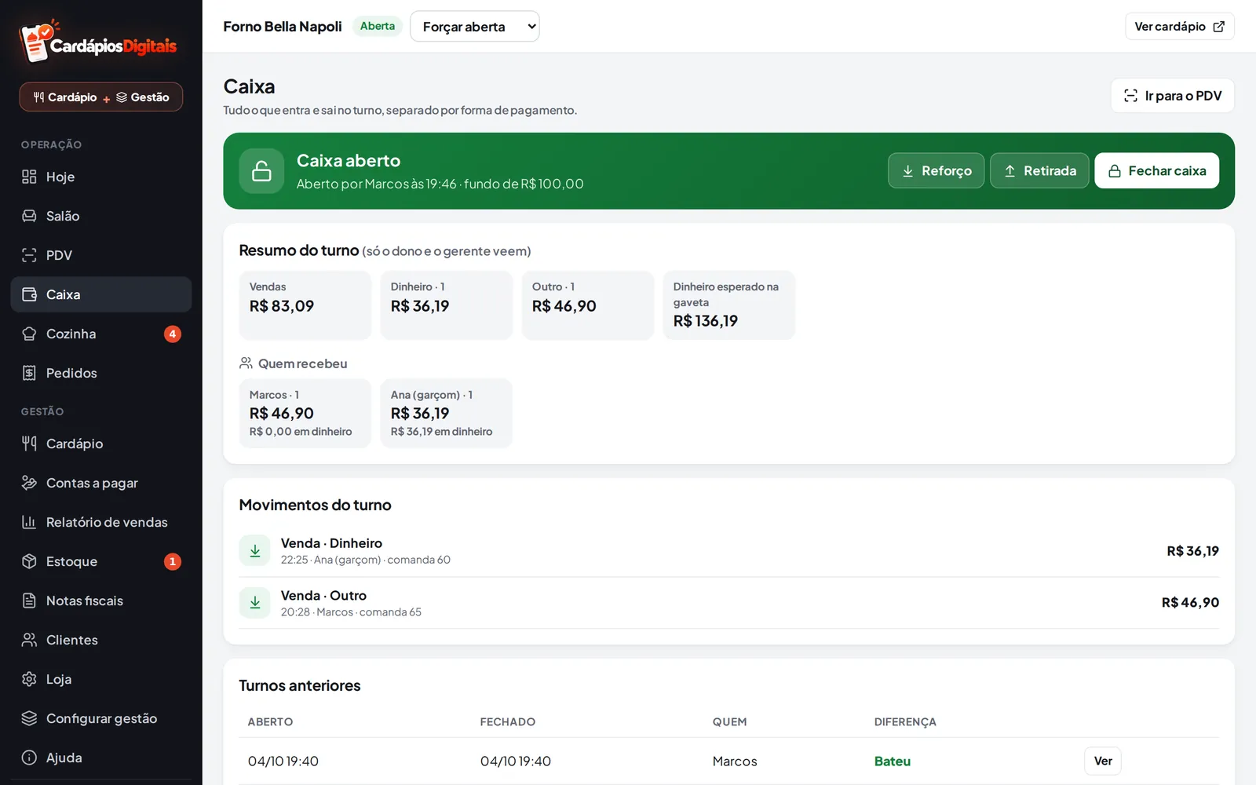Click the Estoque notification badge 1
The width and height of the screenshot is (1256, 785).
pos(173,561)
